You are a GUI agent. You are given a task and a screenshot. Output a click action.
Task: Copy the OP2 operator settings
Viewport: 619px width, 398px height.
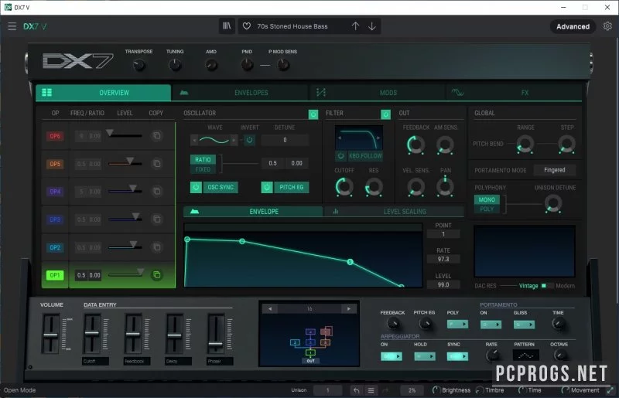point(157,247)
